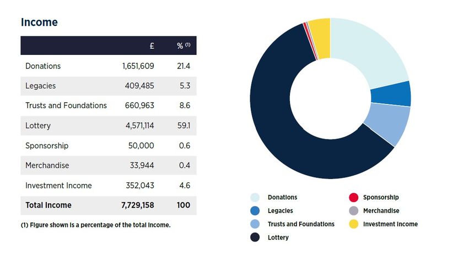Select the Total Income value 7,729,158

137,205
